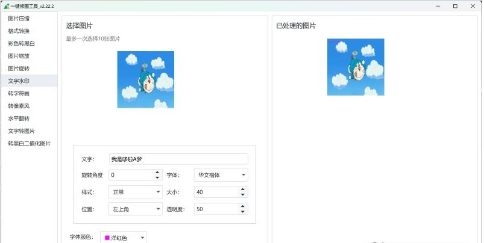Screen dimensions: 484x243
Task: Open the 水平翻转 sidebar item
Action: tap(29, 118)
